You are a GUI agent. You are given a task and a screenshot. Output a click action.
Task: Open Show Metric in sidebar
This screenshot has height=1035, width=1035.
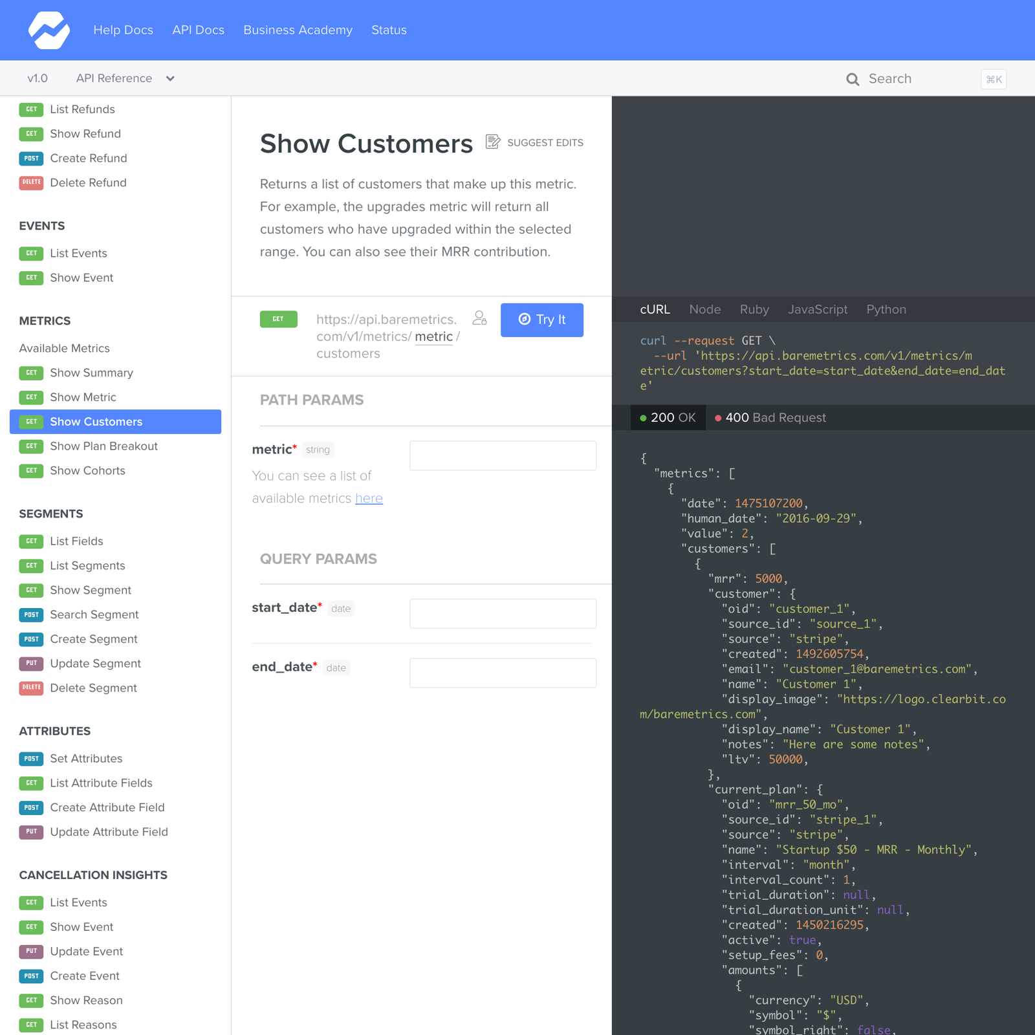click(83, 397)
